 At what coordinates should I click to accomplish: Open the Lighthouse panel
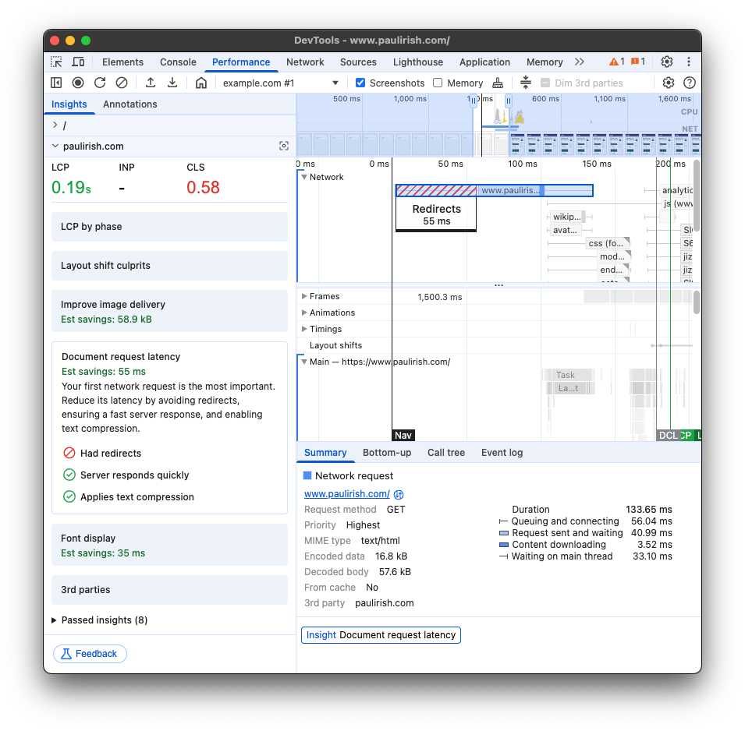(x=418, y=62)
